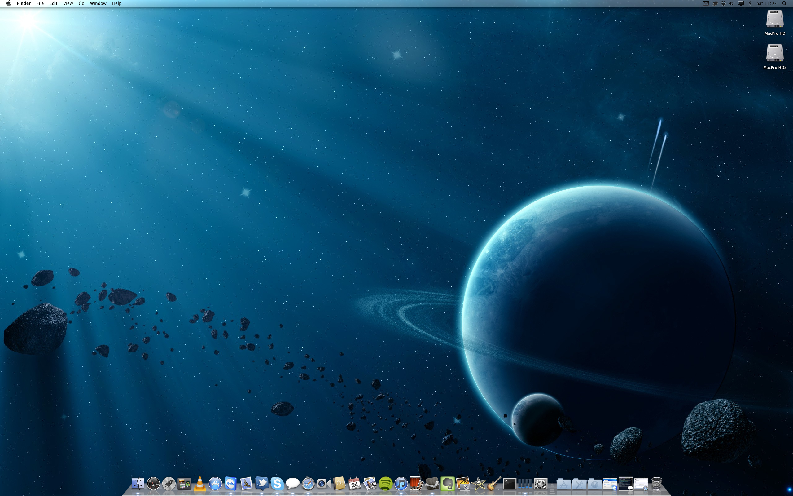
Task: Open VLC from the dock
Action: pyautogui.click(x=199, y=484)
